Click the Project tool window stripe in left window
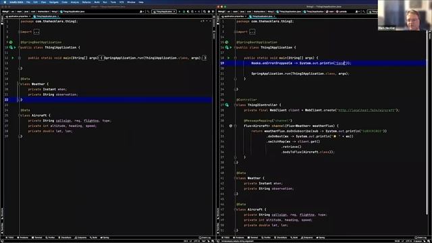 (2, 20)
